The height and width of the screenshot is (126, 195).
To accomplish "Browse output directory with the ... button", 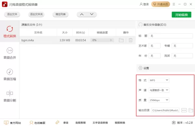I will point(184,110).
